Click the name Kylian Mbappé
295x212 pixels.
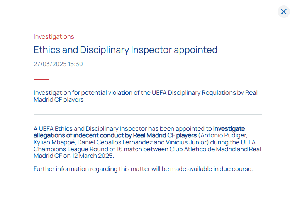point(54,142)
